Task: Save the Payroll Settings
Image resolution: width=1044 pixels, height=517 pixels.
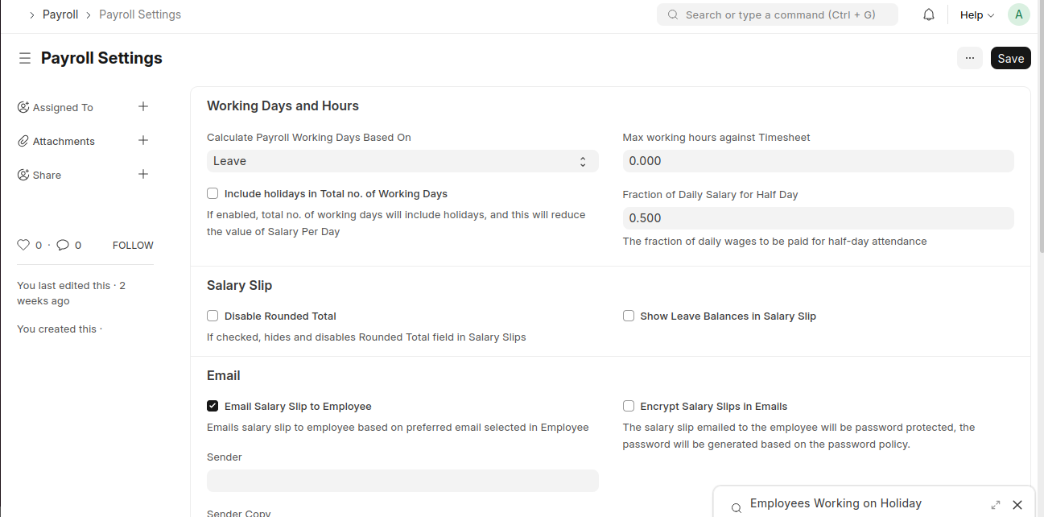Action: (1010, 58)
